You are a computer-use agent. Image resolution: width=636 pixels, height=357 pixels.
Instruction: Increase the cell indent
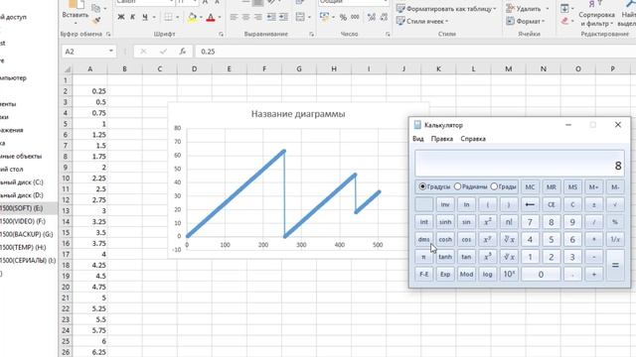click(283, 17)
